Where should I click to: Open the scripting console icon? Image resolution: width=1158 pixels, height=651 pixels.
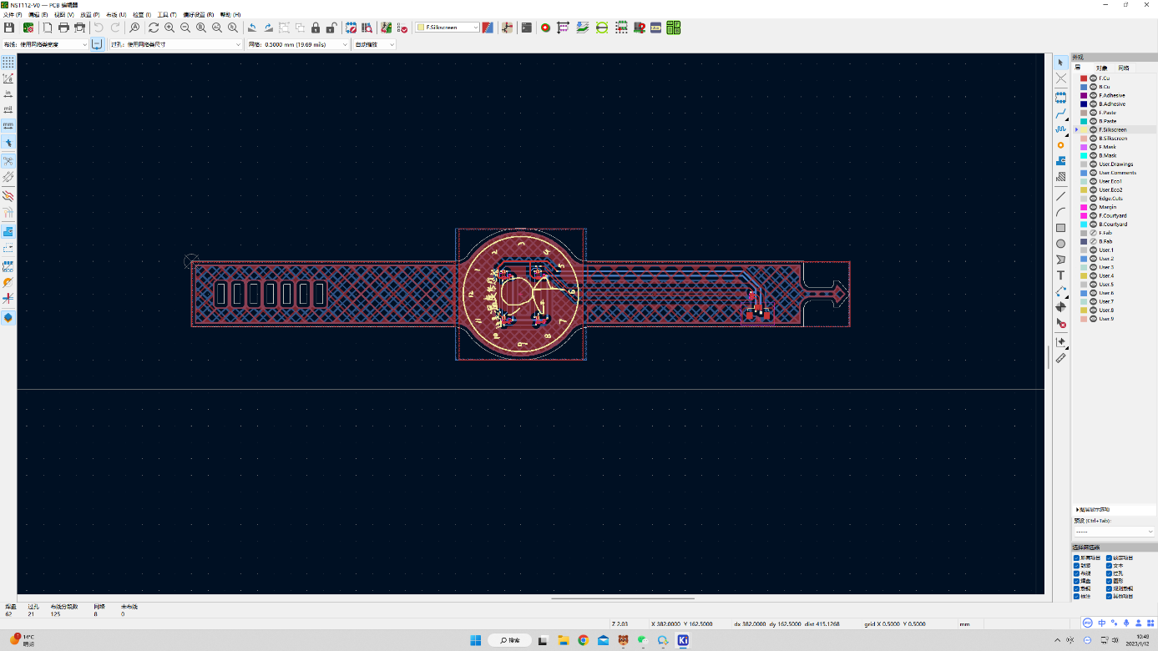[527, 28]
